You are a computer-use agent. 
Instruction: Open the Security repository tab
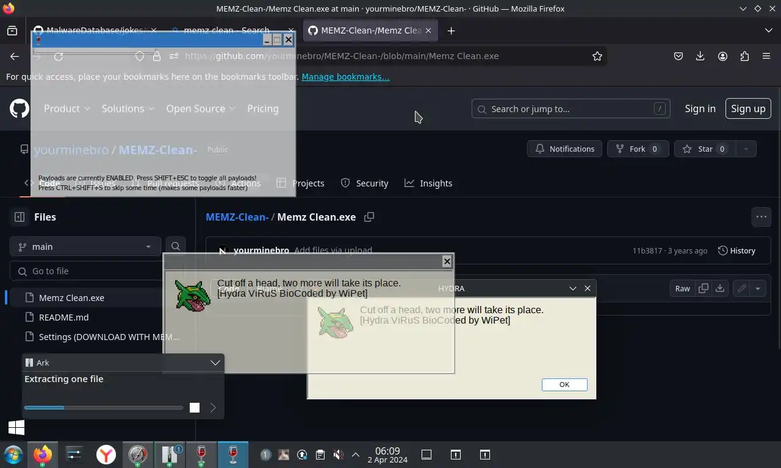click(x=364, y=183)
